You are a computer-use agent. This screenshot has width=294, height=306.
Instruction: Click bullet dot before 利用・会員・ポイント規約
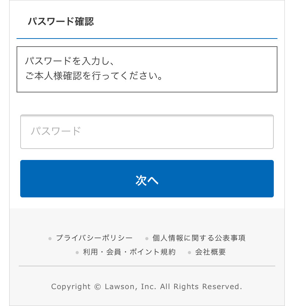(77, 253)
